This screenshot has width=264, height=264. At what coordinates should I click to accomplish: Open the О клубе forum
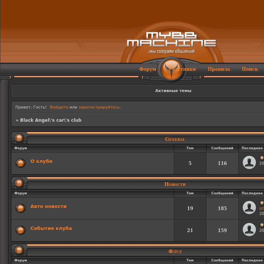point(41,161)
